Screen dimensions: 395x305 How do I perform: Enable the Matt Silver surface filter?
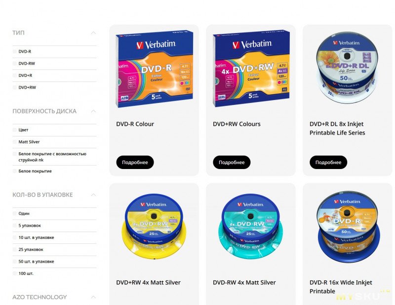15,142
